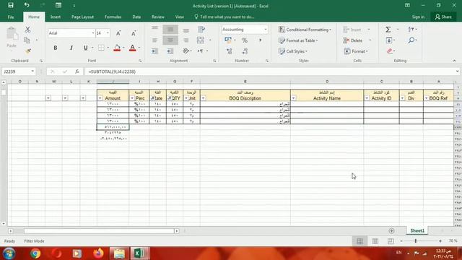Screen dimensions: 462x260
Task: Click the AutoSum sigma icon
Action: [x=388, y=29]
